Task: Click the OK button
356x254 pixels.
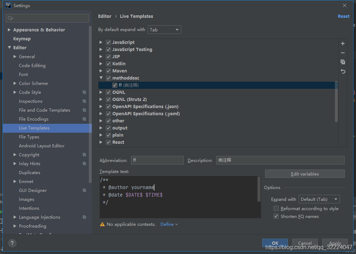Action: pos(275,243)
